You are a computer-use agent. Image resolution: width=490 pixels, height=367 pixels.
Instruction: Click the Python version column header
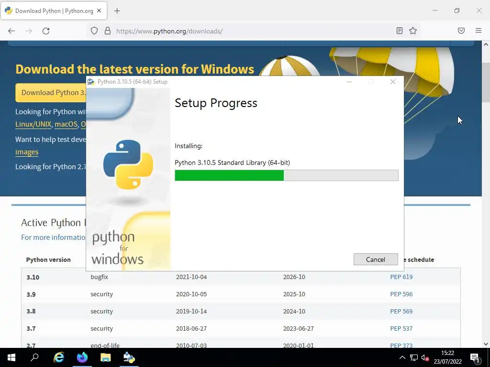(x=48, y=259)
